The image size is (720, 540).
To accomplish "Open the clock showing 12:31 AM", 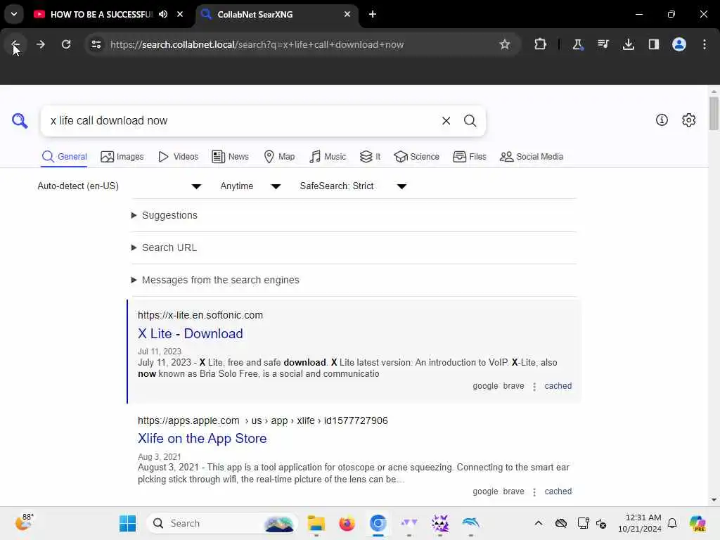I will tap(639, 523).
